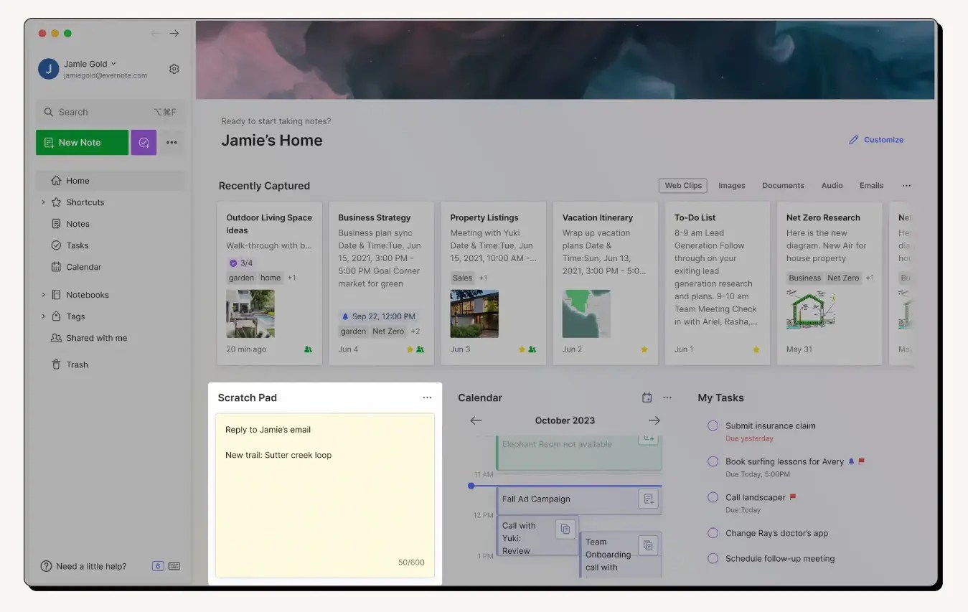Screen dimensions: 968x612
Task: Add a note to the Fall Ad Campaign event
Action: [648, 498]
